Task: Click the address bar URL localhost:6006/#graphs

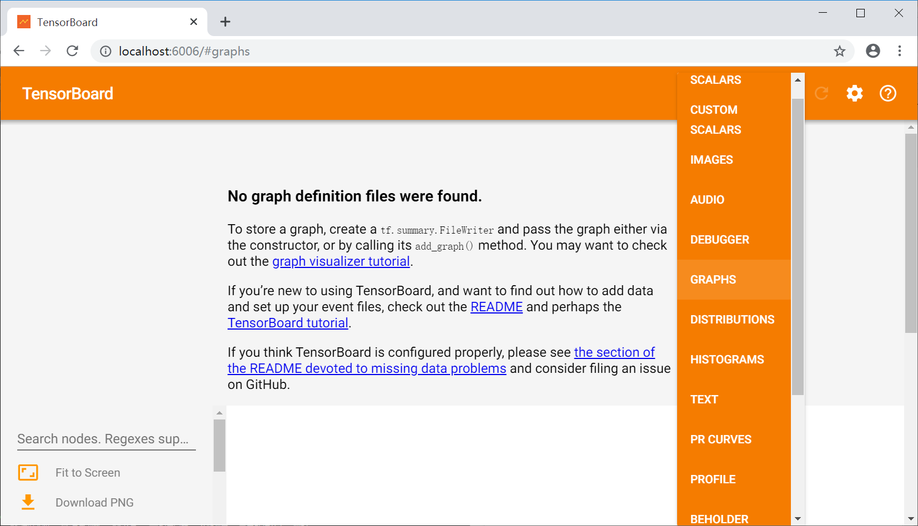Action: (x=184, y=51)
